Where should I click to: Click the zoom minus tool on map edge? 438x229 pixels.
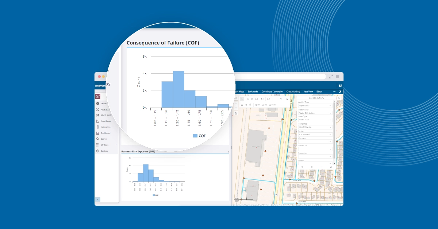coord(236,108)
